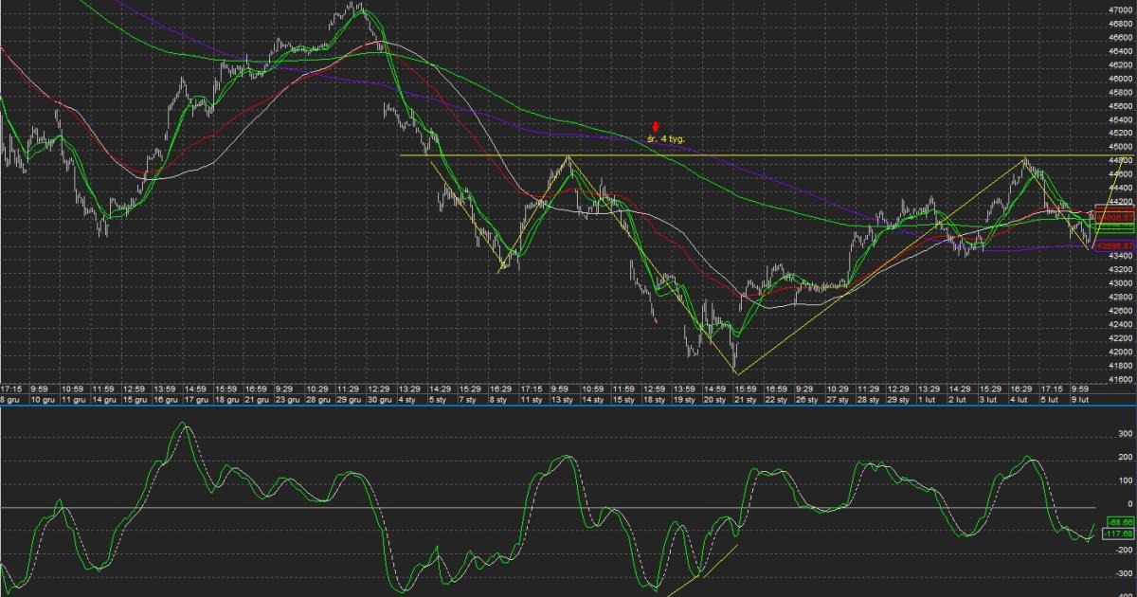Click the purple 43598.87 price tag

1114,246
